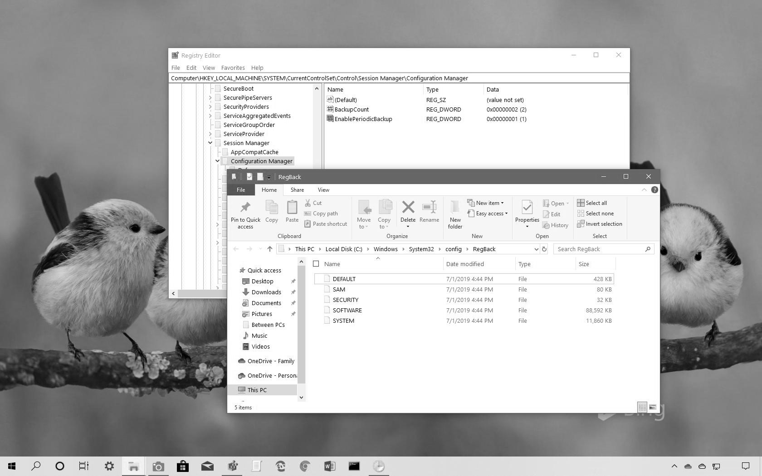Open the Explorer File tab
This screenshot has width=762, height=476.
pos(241,190)
